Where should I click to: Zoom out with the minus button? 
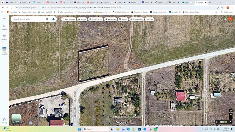pyautogui.click(x=231, y=118)
